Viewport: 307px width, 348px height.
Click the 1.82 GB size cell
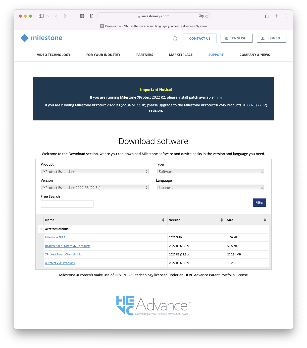(247, 263)
